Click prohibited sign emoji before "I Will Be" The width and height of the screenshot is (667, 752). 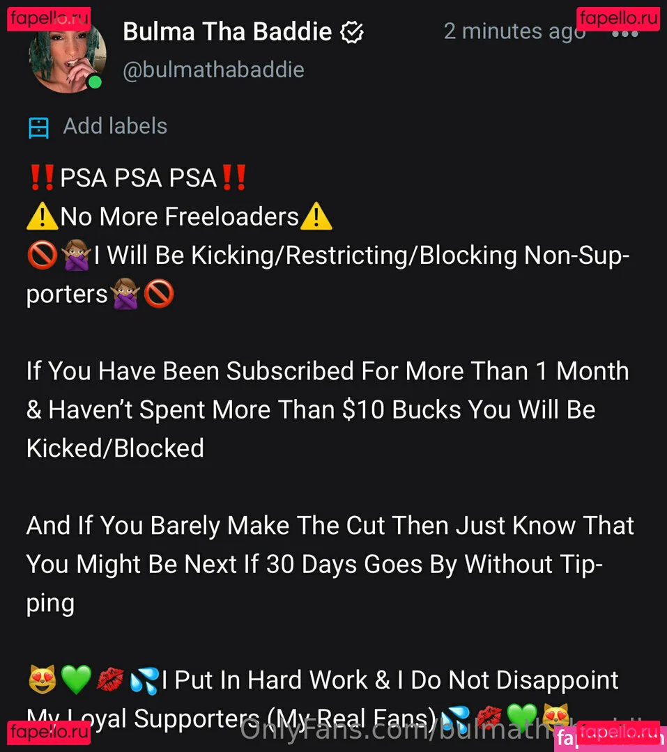tap(43, 255)
